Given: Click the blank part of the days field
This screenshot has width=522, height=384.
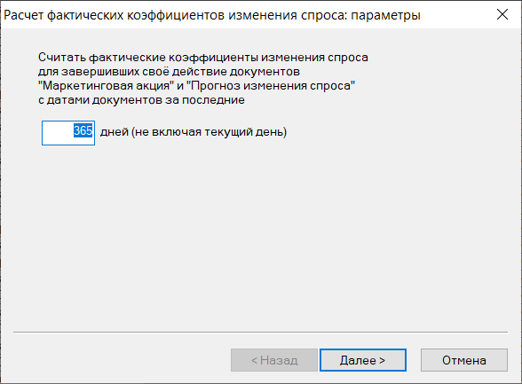Looking at the screenshot, I should coord(57,133).
